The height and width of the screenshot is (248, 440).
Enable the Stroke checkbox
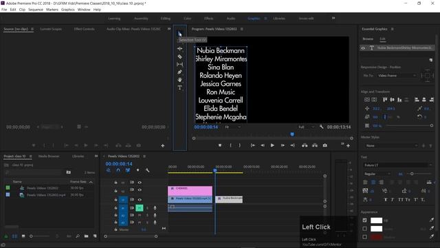(364, 229)
